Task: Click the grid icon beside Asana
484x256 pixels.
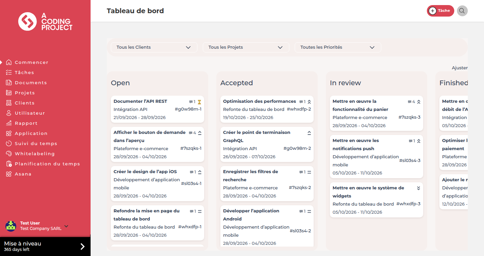Action: (9, 174)
